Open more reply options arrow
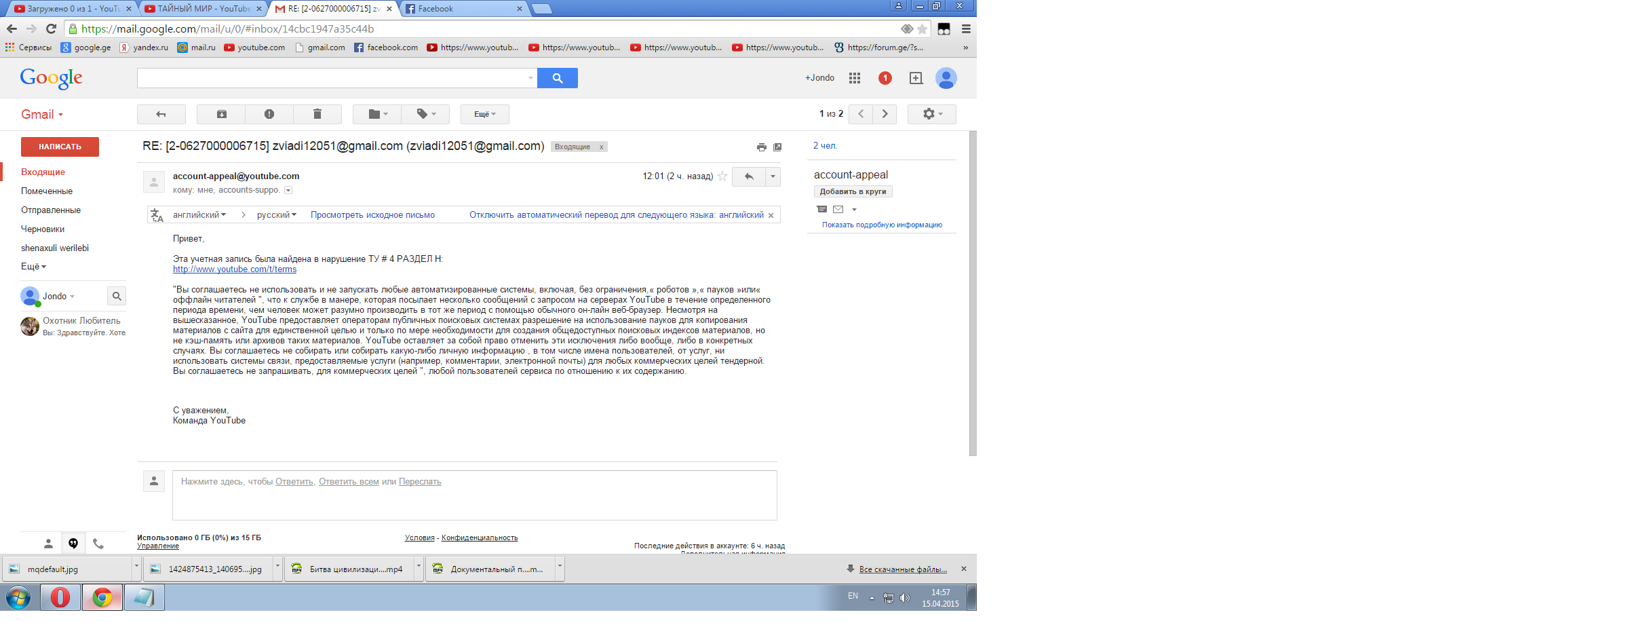Viewport: 1628px width, 623px height. (x=773, y=176)
